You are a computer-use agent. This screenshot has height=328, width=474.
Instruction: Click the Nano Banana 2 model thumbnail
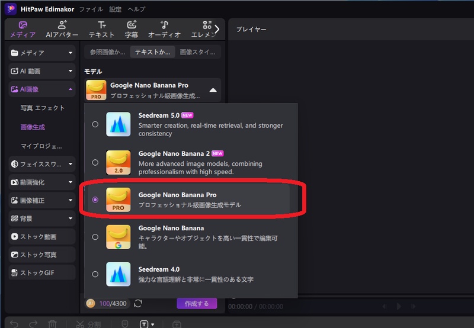point(118,162)
